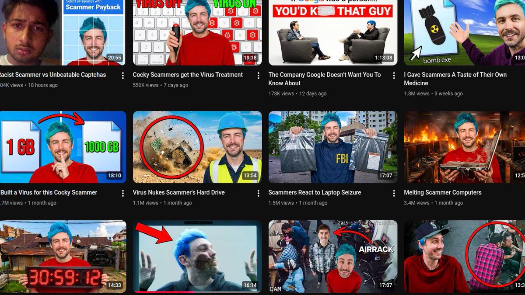The image size is (525, 295).
Task: Click the 18:10 duration badge
Action: 115,176
